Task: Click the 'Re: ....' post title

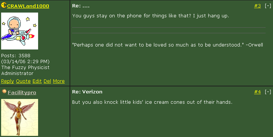Action: click(x=81, y=6)
